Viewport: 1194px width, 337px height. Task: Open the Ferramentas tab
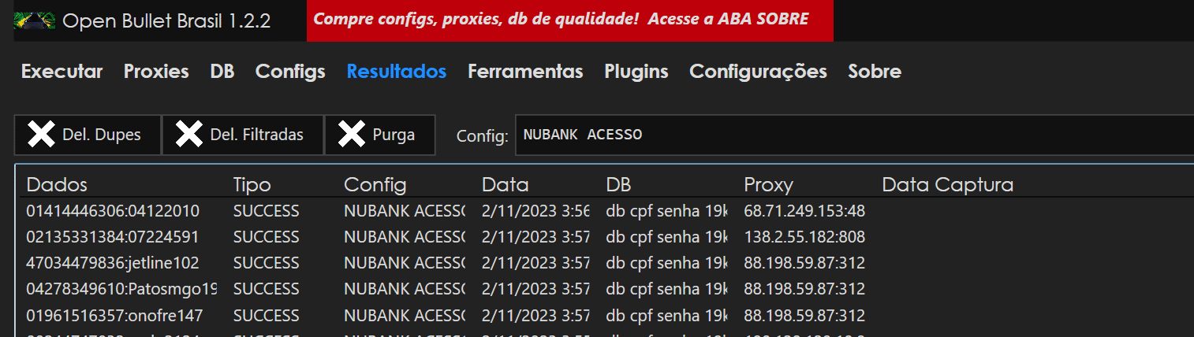[525, 72]
